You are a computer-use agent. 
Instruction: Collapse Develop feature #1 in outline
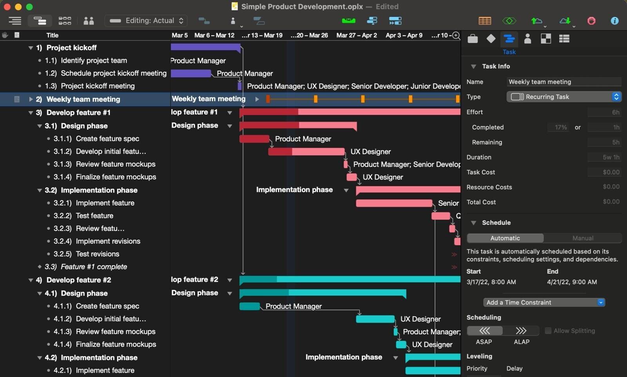31,113
